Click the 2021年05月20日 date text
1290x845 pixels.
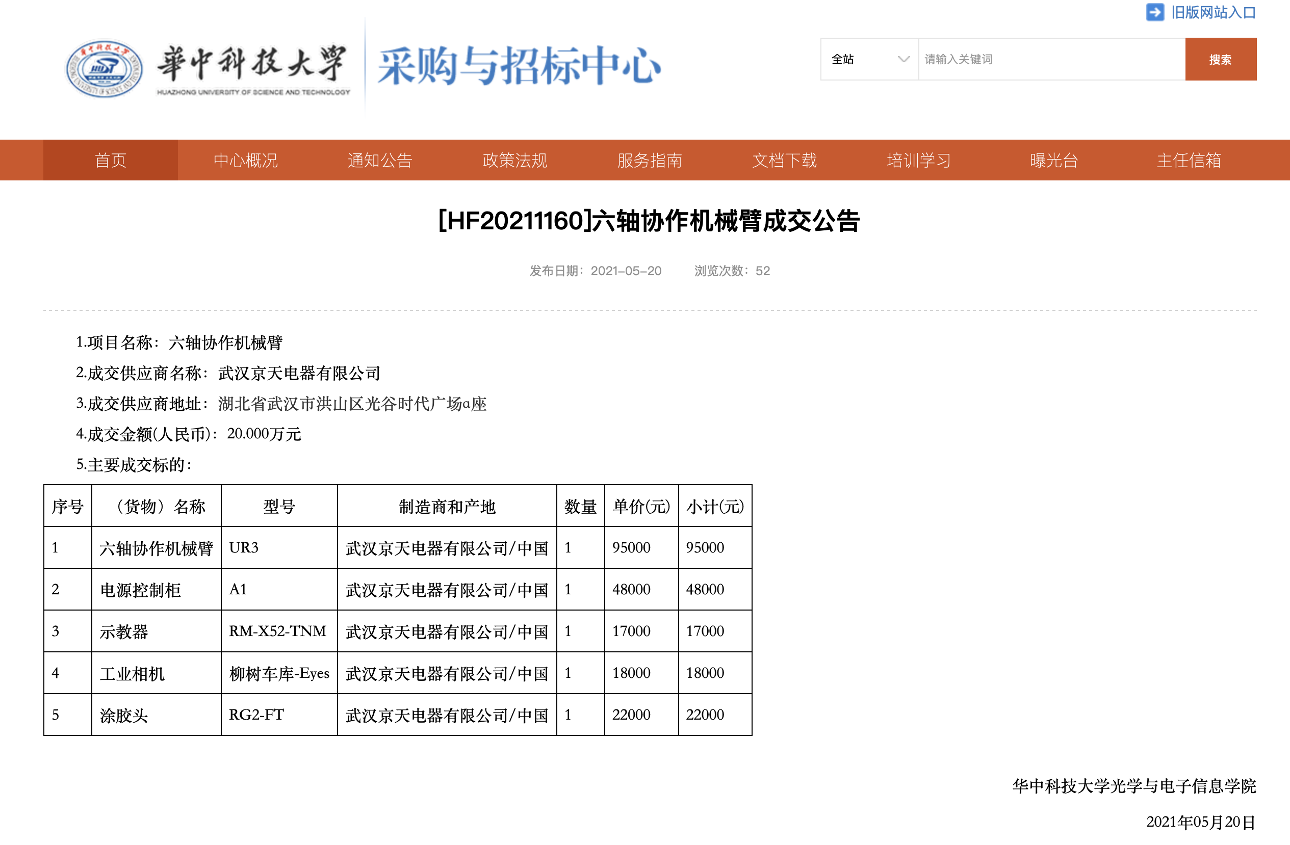[1201, 822]
